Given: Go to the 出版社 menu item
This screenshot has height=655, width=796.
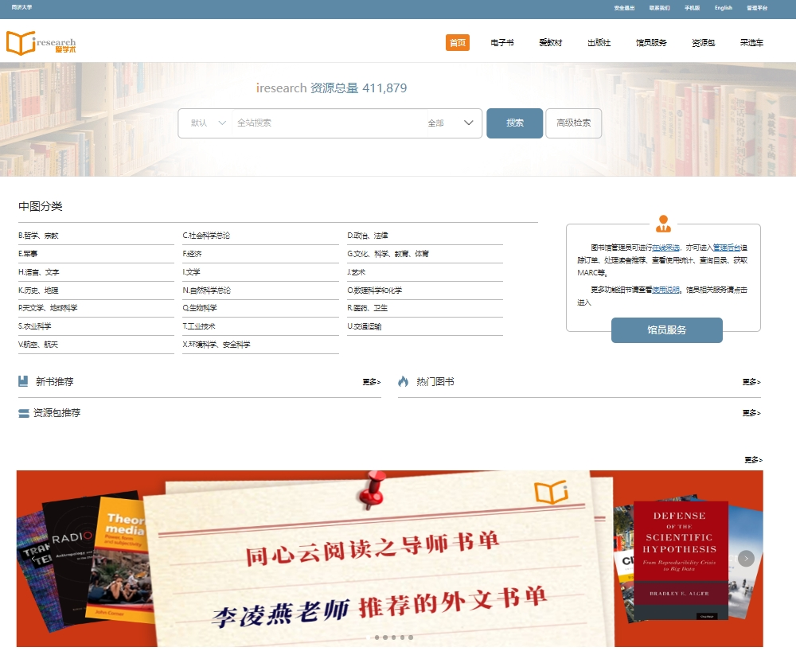Looking at the screenshot, I should pyautogui.click(x=599, y=43).
